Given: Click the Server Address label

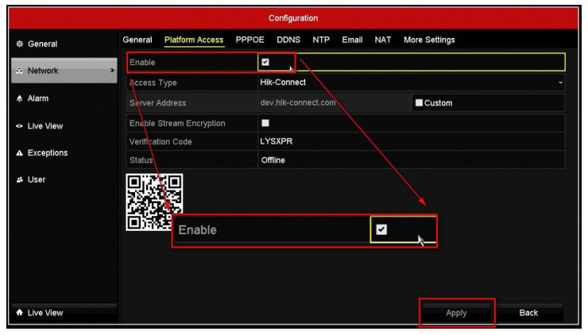Looking at the screenshot, I should pos(157,102).
